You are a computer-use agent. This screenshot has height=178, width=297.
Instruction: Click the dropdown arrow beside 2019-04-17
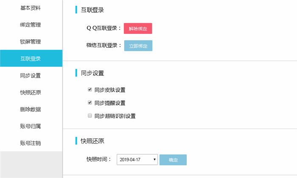coord(154,159)
